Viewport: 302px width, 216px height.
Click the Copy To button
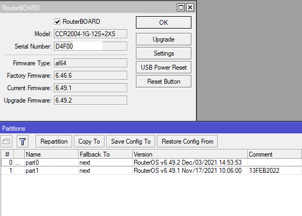coord(89,141)
